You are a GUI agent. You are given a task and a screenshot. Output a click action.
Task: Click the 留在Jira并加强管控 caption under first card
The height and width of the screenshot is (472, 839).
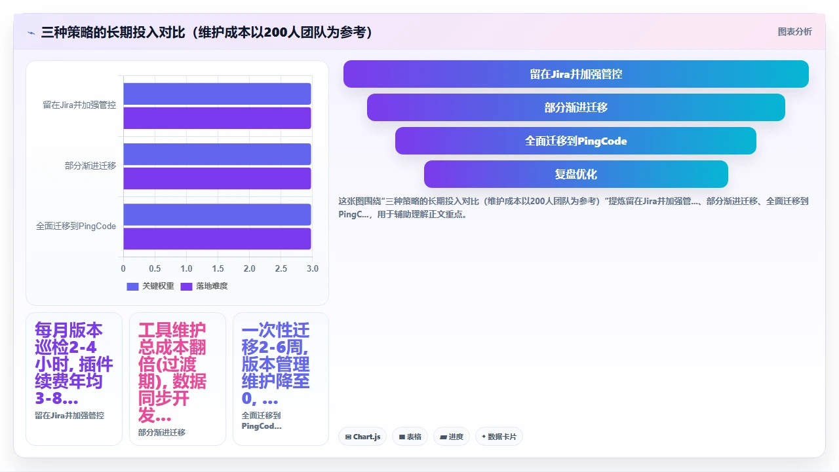pos(69,415)
